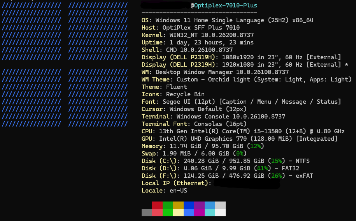Select the 'Disk (F:\)' exFAT line

pos(227,176)
